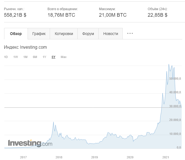Image resolution: width=185 pixels, height=160 pixels.
Task: Click the 22,85B $ volume value
Action: (157, 15)
